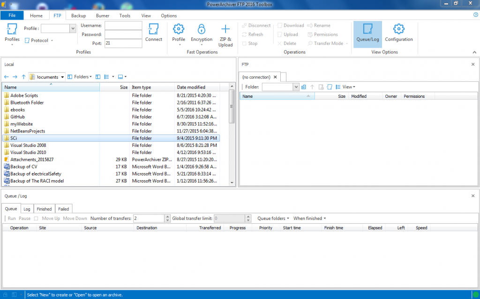Open the Finished tab
The image size is (480, 299).
[x=44, y=209]
